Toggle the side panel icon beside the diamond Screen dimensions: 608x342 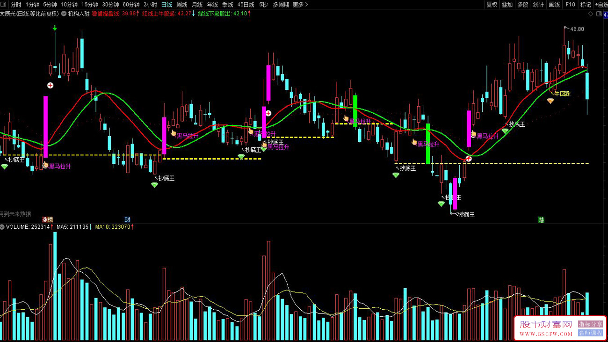[599, 14]
